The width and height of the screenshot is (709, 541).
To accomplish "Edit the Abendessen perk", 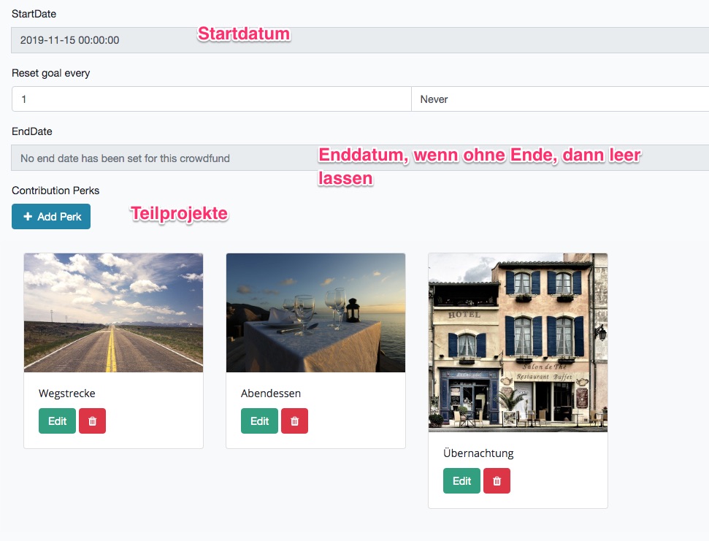I will point(259,421).
